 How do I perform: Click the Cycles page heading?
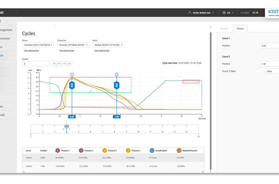(x=29, y=34)
